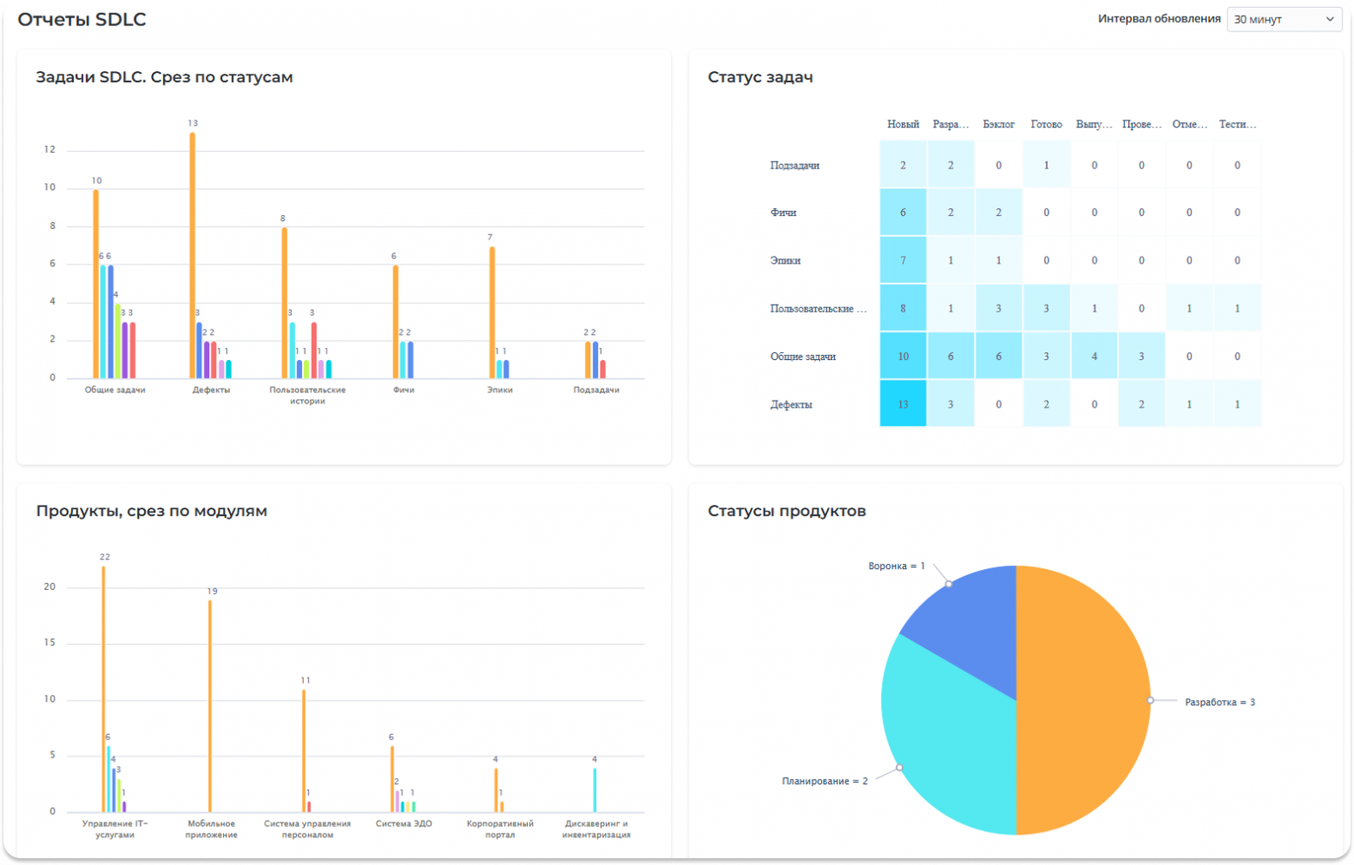Image resolution: width=1354 pixels, height=865 pixels.
Task: Click the "Бэклог" column header
Action: (x=998, y=124)
